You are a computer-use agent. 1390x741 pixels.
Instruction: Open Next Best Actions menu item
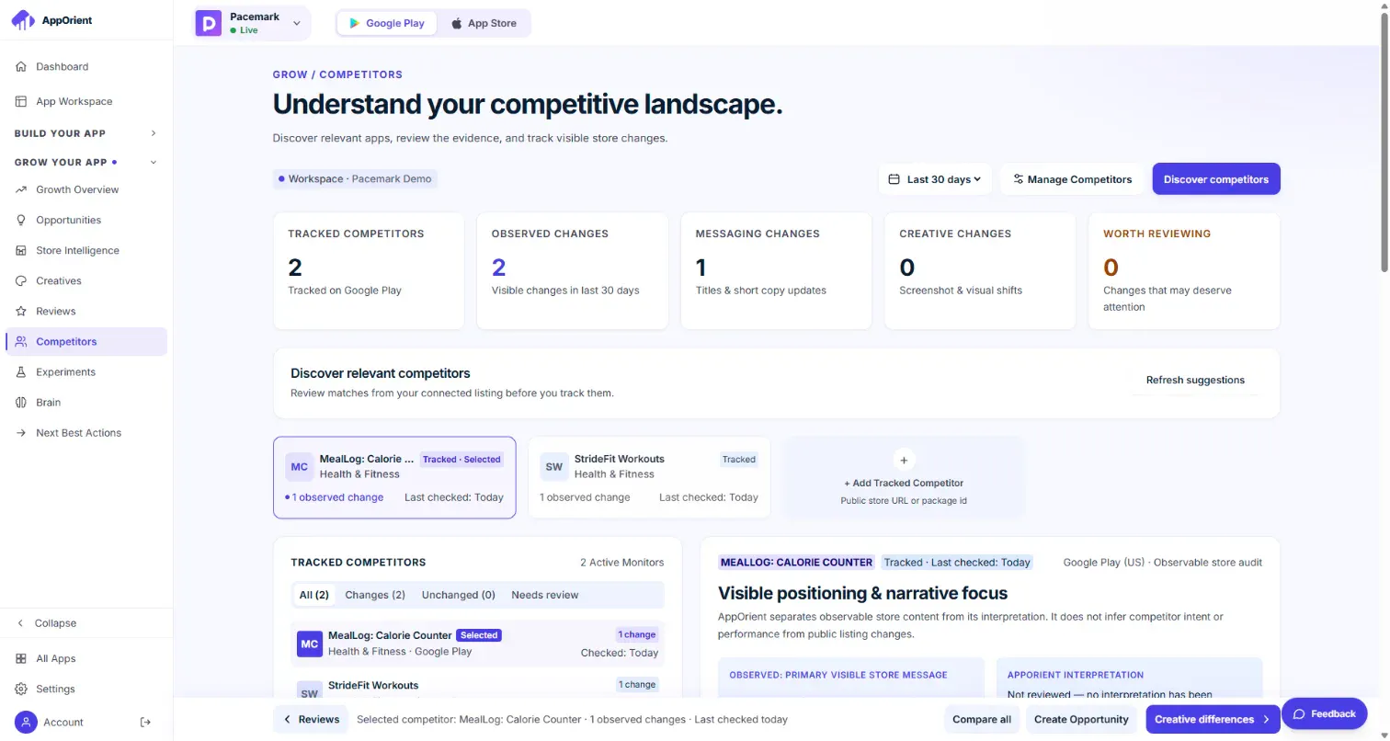pyautogui.click(x=86, y=432)
